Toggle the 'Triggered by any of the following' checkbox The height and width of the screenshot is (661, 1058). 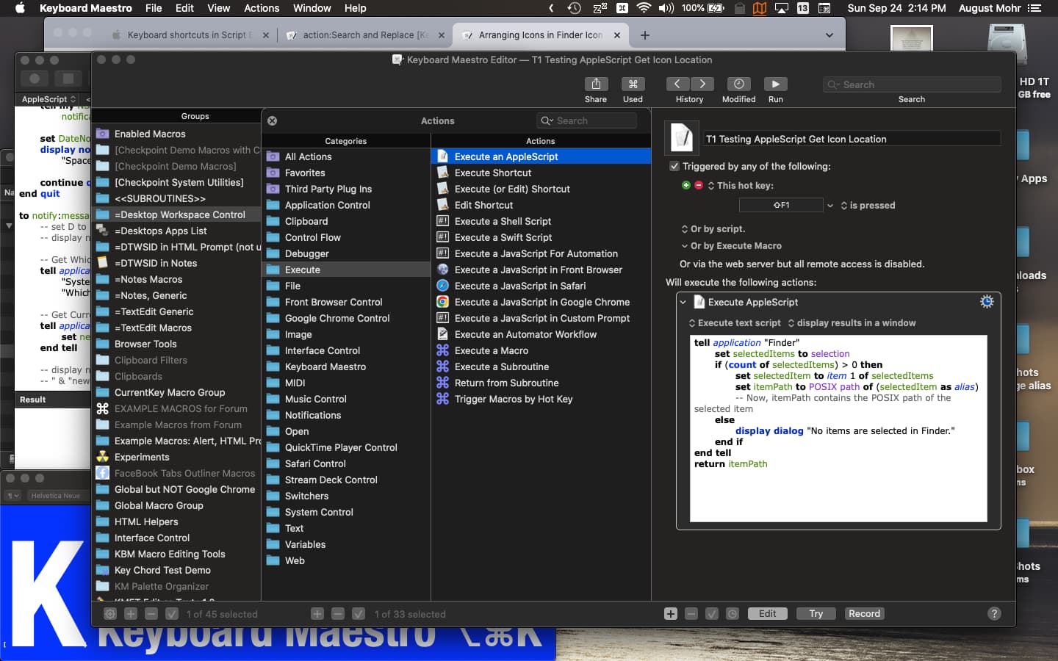[674, 167]
